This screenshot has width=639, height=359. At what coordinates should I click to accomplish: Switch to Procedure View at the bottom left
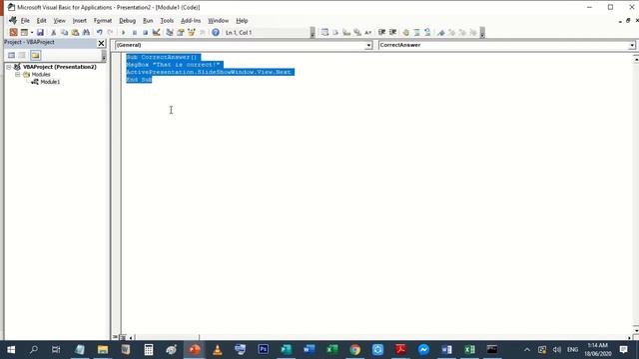coord(116,337)
